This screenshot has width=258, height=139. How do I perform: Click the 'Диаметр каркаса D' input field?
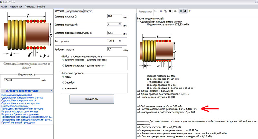pos(114,16)
